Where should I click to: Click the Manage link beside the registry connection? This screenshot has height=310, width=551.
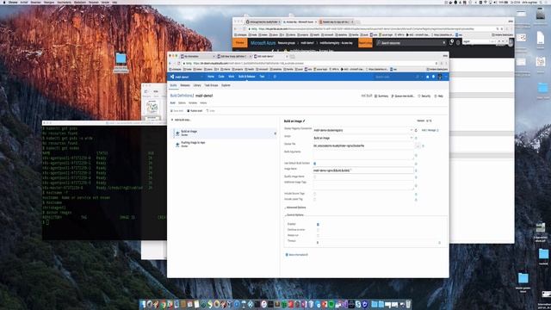432,130
